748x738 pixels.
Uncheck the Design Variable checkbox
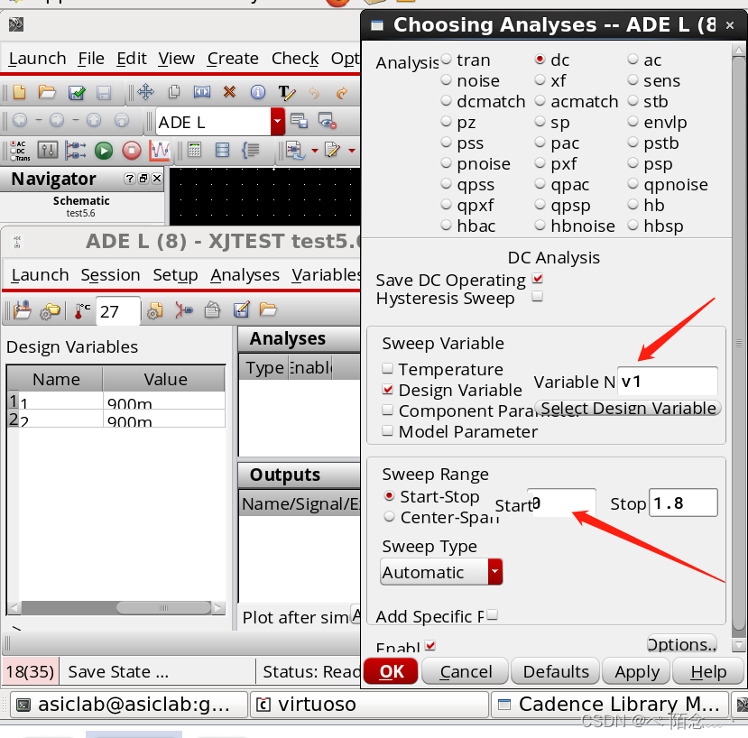[x=388, y=389]
